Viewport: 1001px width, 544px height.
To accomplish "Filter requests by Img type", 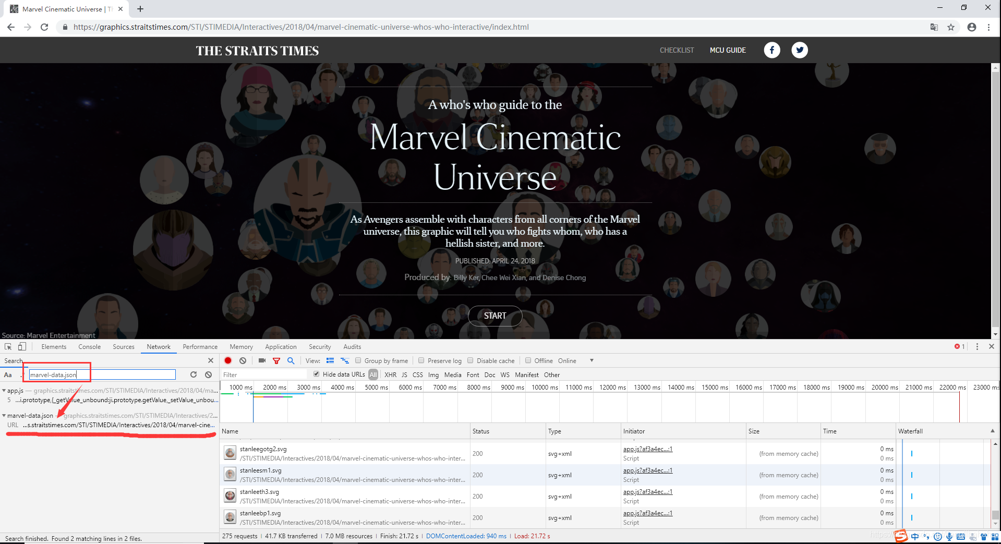I will [433, 374].
